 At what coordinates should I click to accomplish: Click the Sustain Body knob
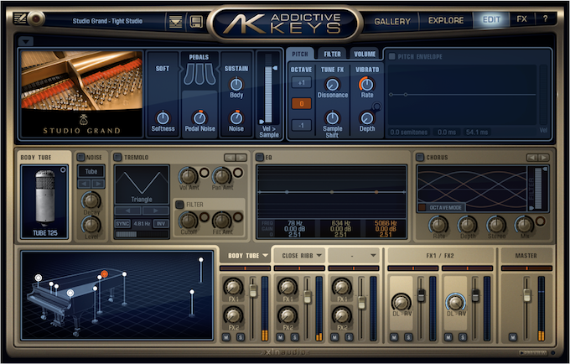point(236,85)
